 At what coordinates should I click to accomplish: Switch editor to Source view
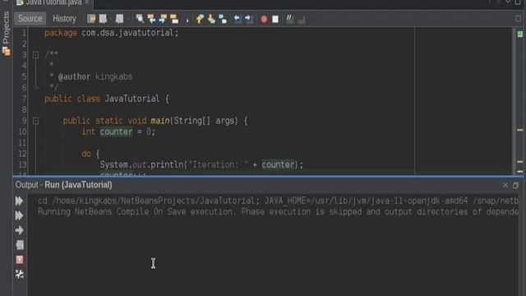pyautogui.click(x=30, y=19)
